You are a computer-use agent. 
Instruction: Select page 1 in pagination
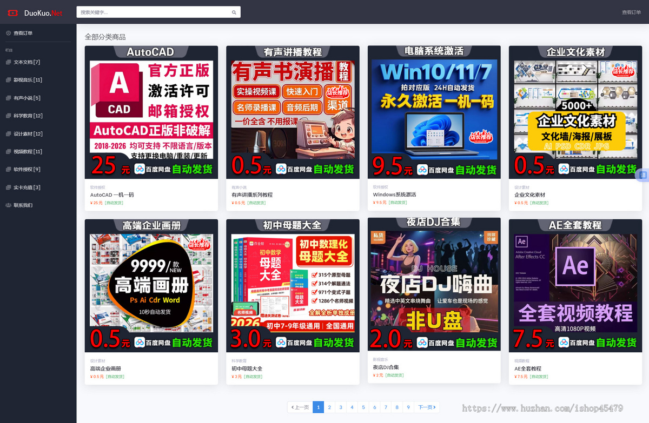[318, 407]
